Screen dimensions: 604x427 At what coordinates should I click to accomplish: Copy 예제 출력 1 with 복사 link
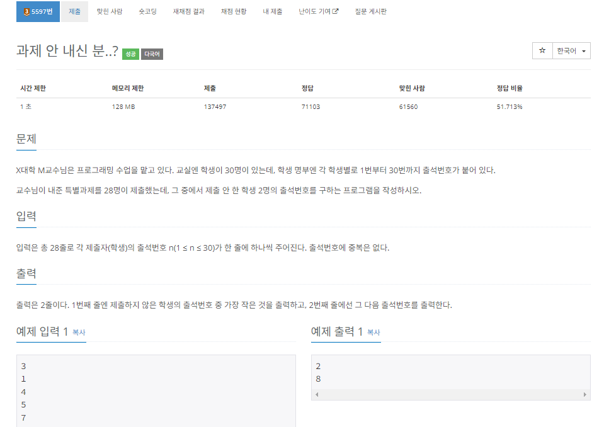tap(373, 333)
